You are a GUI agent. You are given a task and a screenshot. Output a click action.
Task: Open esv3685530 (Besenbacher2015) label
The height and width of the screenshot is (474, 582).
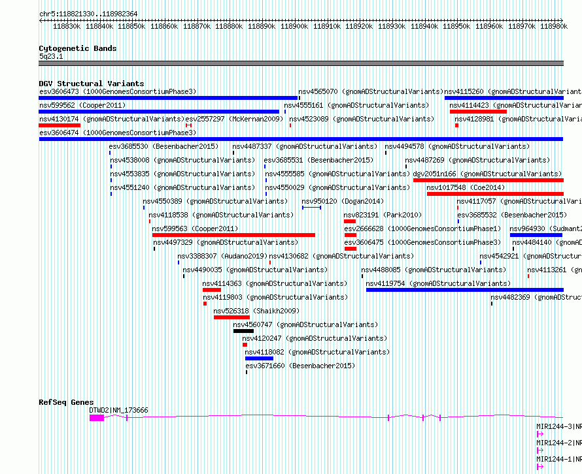pyautogui.click(x=163, y=146)
